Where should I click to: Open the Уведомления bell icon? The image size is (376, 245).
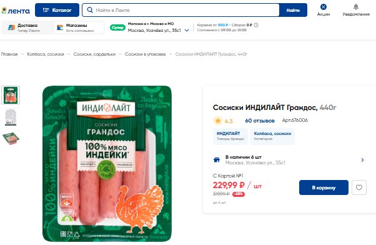pos(356,7)
